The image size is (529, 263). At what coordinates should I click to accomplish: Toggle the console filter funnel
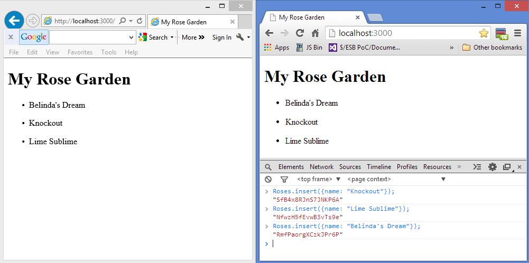[x=284, y=180]
